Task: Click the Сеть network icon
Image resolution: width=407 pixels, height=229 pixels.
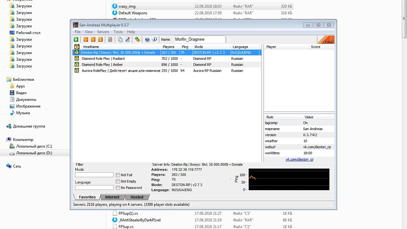Action: tap(9, 166)
